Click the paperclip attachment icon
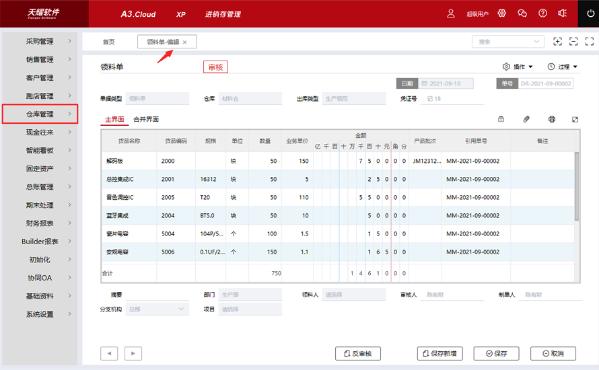The image size is (599, 370). coord(526,119)
